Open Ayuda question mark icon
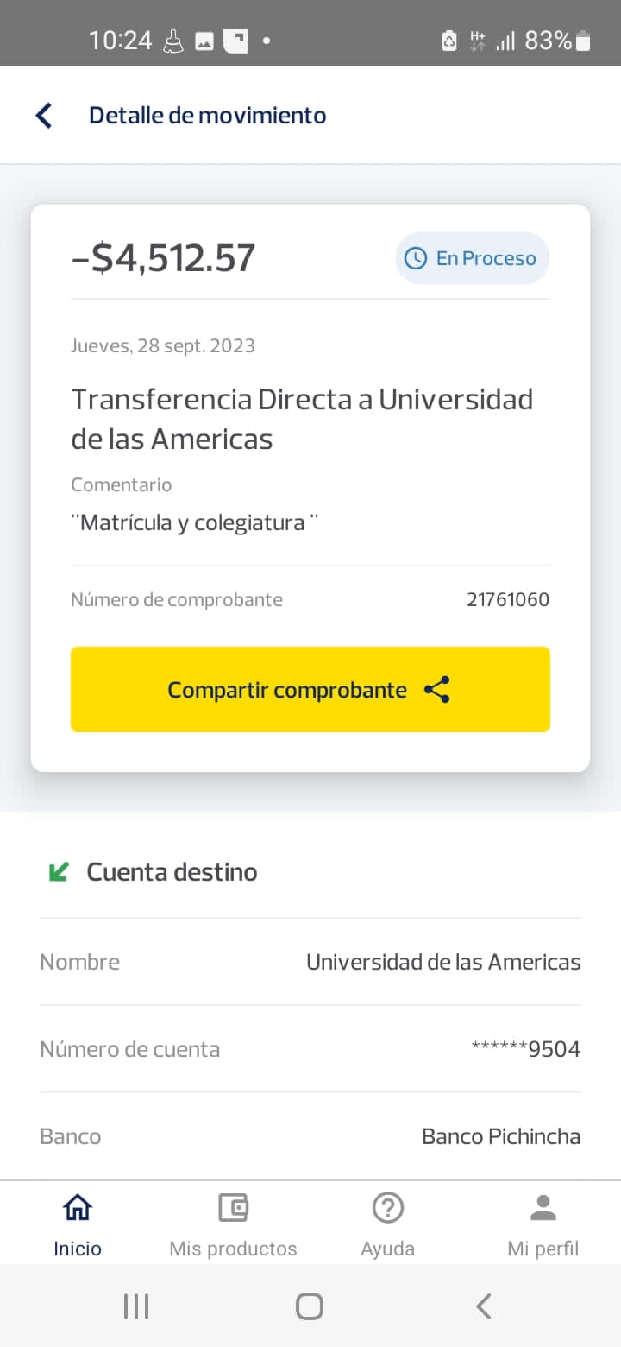The width and height of the screenshot is (621, 1347). click(x=388, y=1207)
